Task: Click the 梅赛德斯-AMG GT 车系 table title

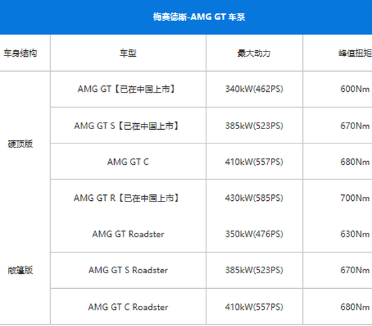Action: 199,17
